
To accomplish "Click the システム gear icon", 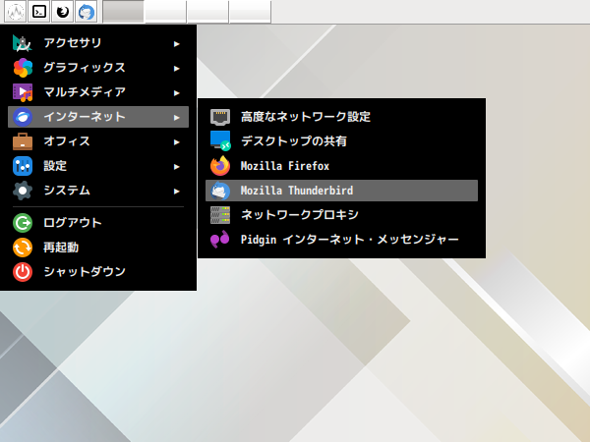I will 23,191.
